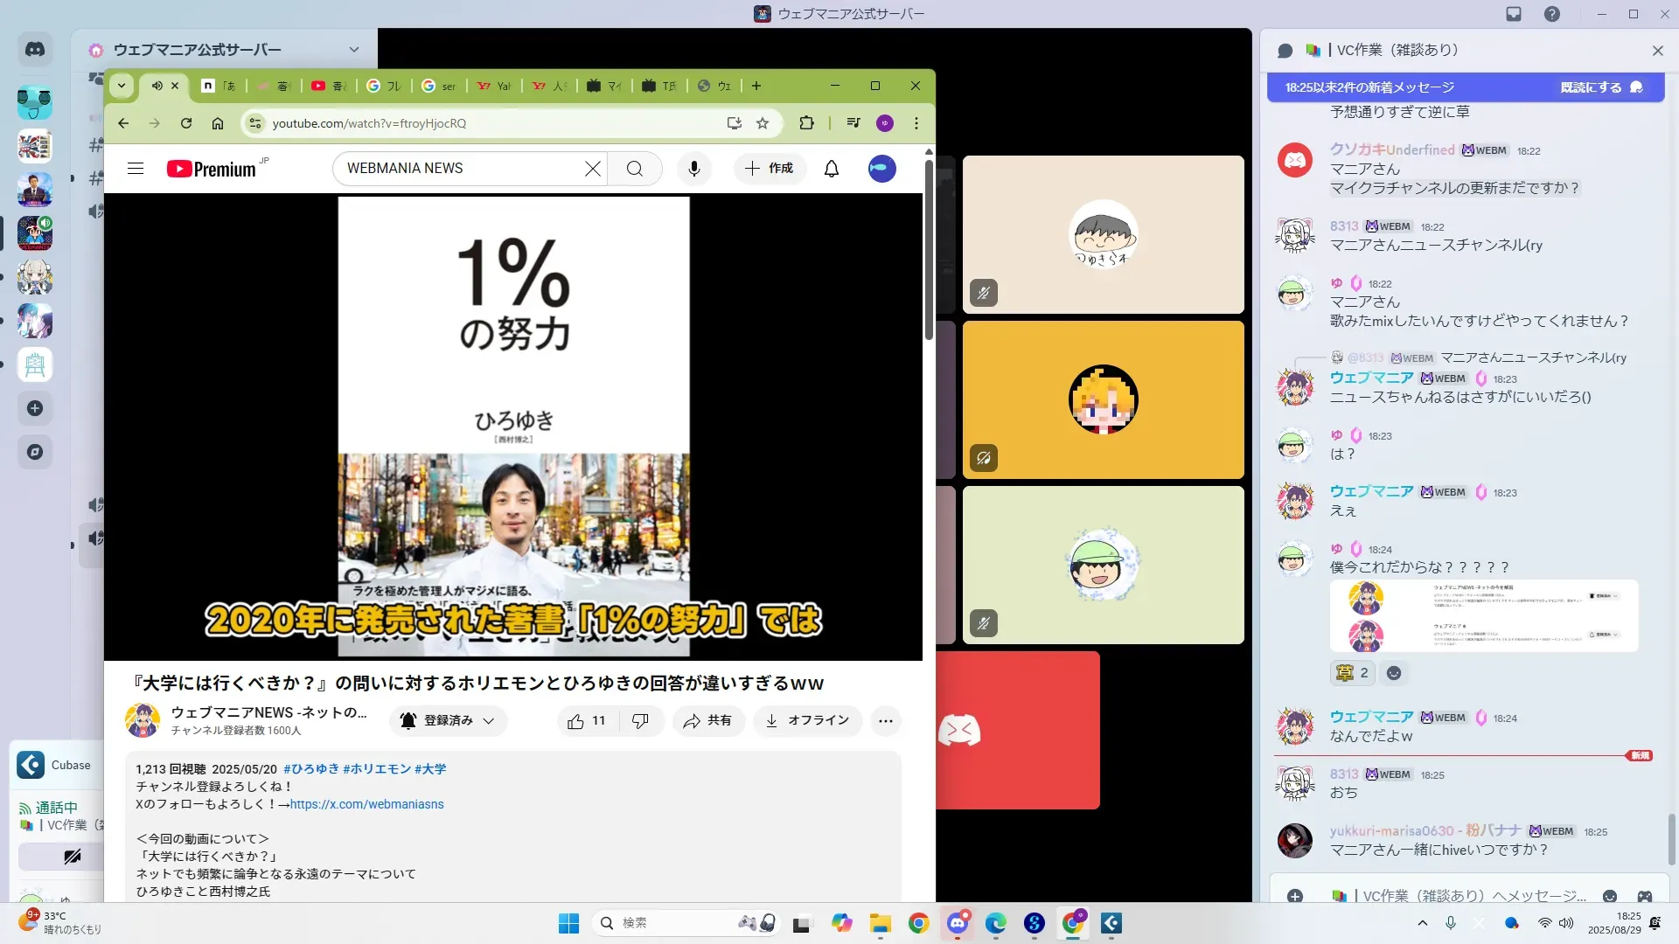The width and height of the screenshot is (1679, 944).
Task: Open a new Chrome tab with plus
Action: (x=756, y=86)
